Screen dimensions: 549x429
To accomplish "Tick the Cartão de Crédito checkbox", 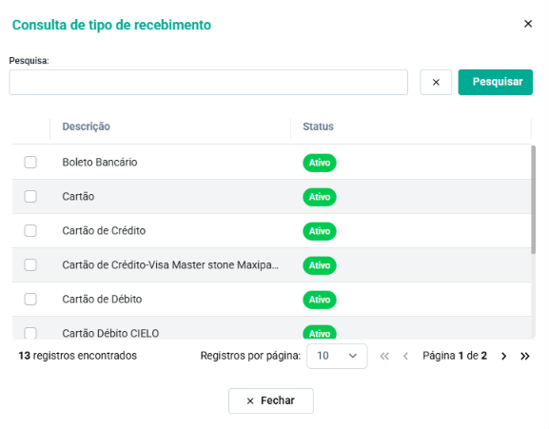I will tap(30, 231).
